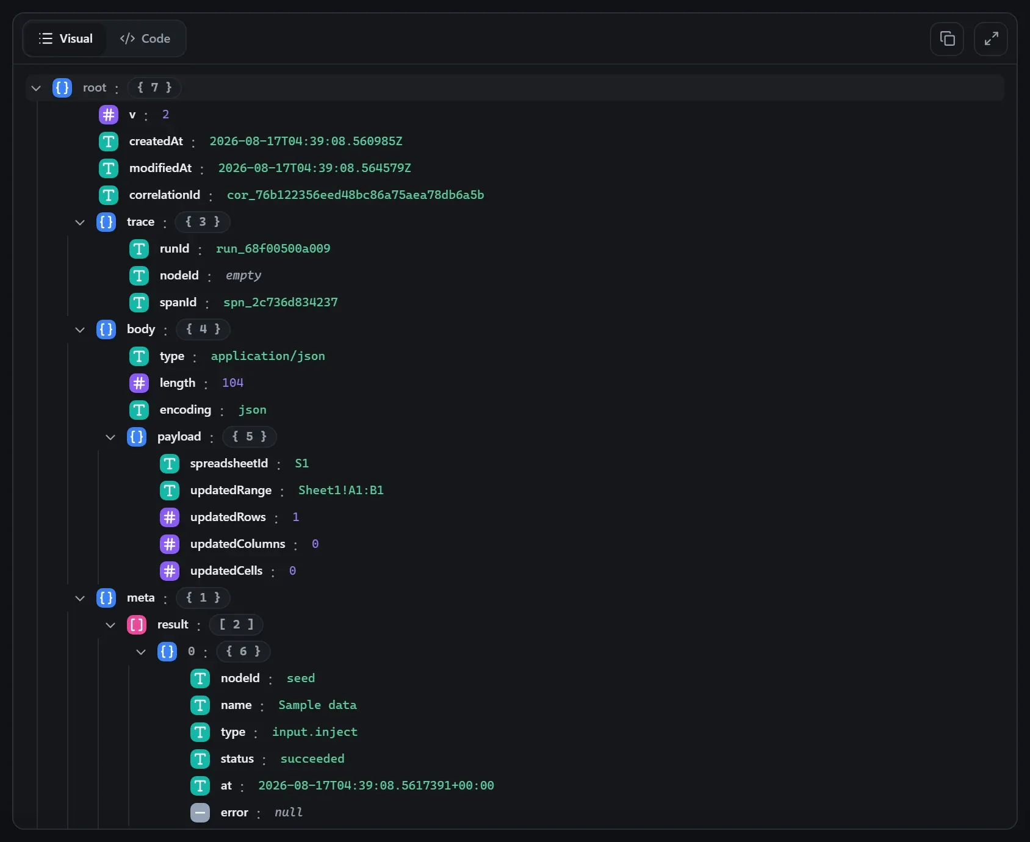Click the number icon beside updatedRows
Viewport: 1030px width, 842px height.
(170, 517)
